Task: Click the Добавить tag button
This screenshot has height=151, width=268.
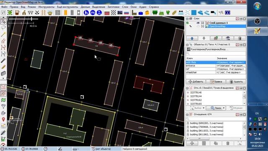Action: [196, 82]
